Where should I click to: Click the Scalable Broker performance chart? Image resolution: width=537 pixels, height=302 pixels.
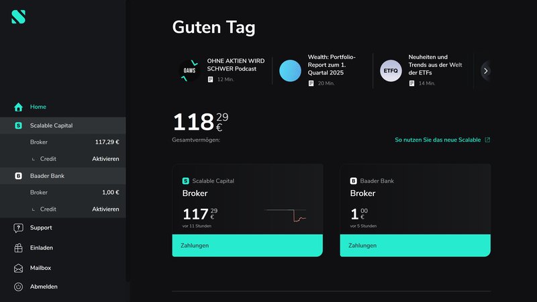point(285,215)
